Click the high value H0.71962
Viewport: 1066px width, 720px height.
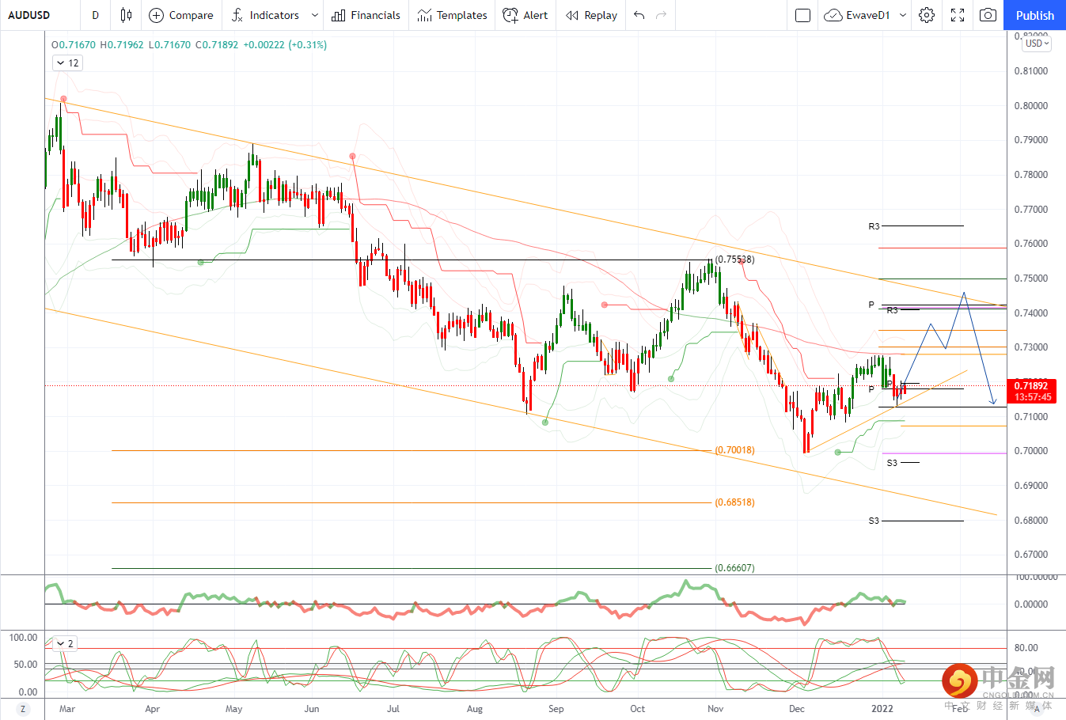(122, 45)
